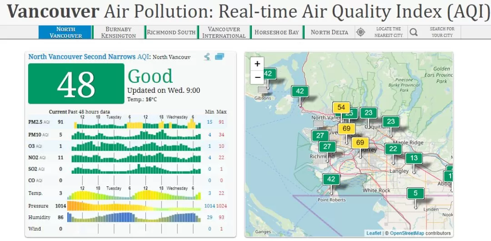491x241 pixels.
Task: Click the share icon in AQI panel
Action: 207,57
